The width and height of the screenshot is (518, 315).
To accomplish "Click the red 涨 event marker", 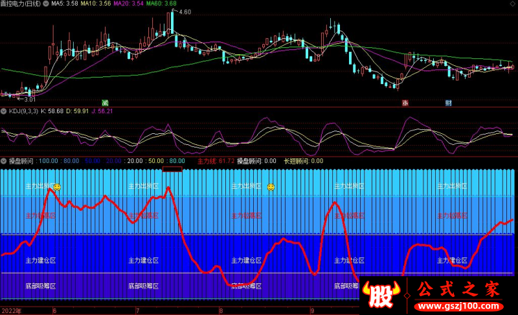I will 405,103.
